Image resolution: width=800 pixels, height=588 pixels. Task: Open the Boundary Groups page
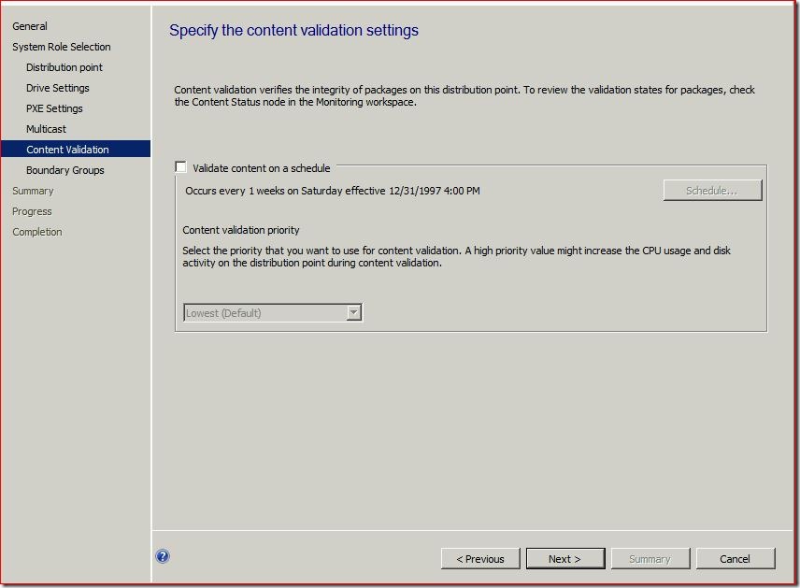pyautogui.click(x=65, y=170)
